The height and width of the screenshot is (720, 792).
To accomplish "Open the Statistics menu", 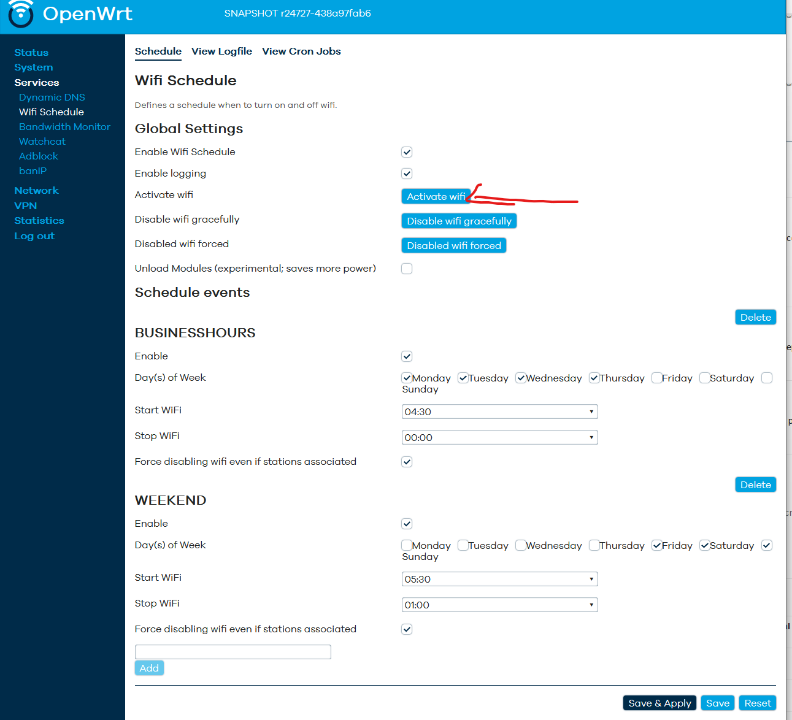I will (39, 221).
